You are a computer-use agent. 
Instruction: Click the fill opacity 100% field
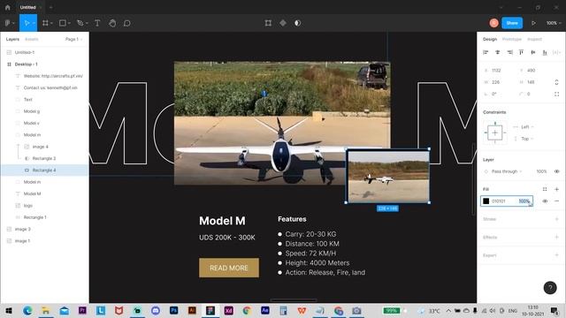point(524,201)
